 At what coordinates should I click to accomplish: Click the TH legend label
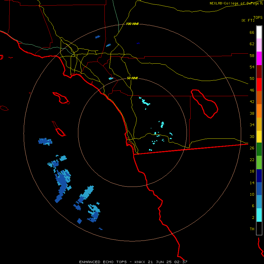click(252, 229)
